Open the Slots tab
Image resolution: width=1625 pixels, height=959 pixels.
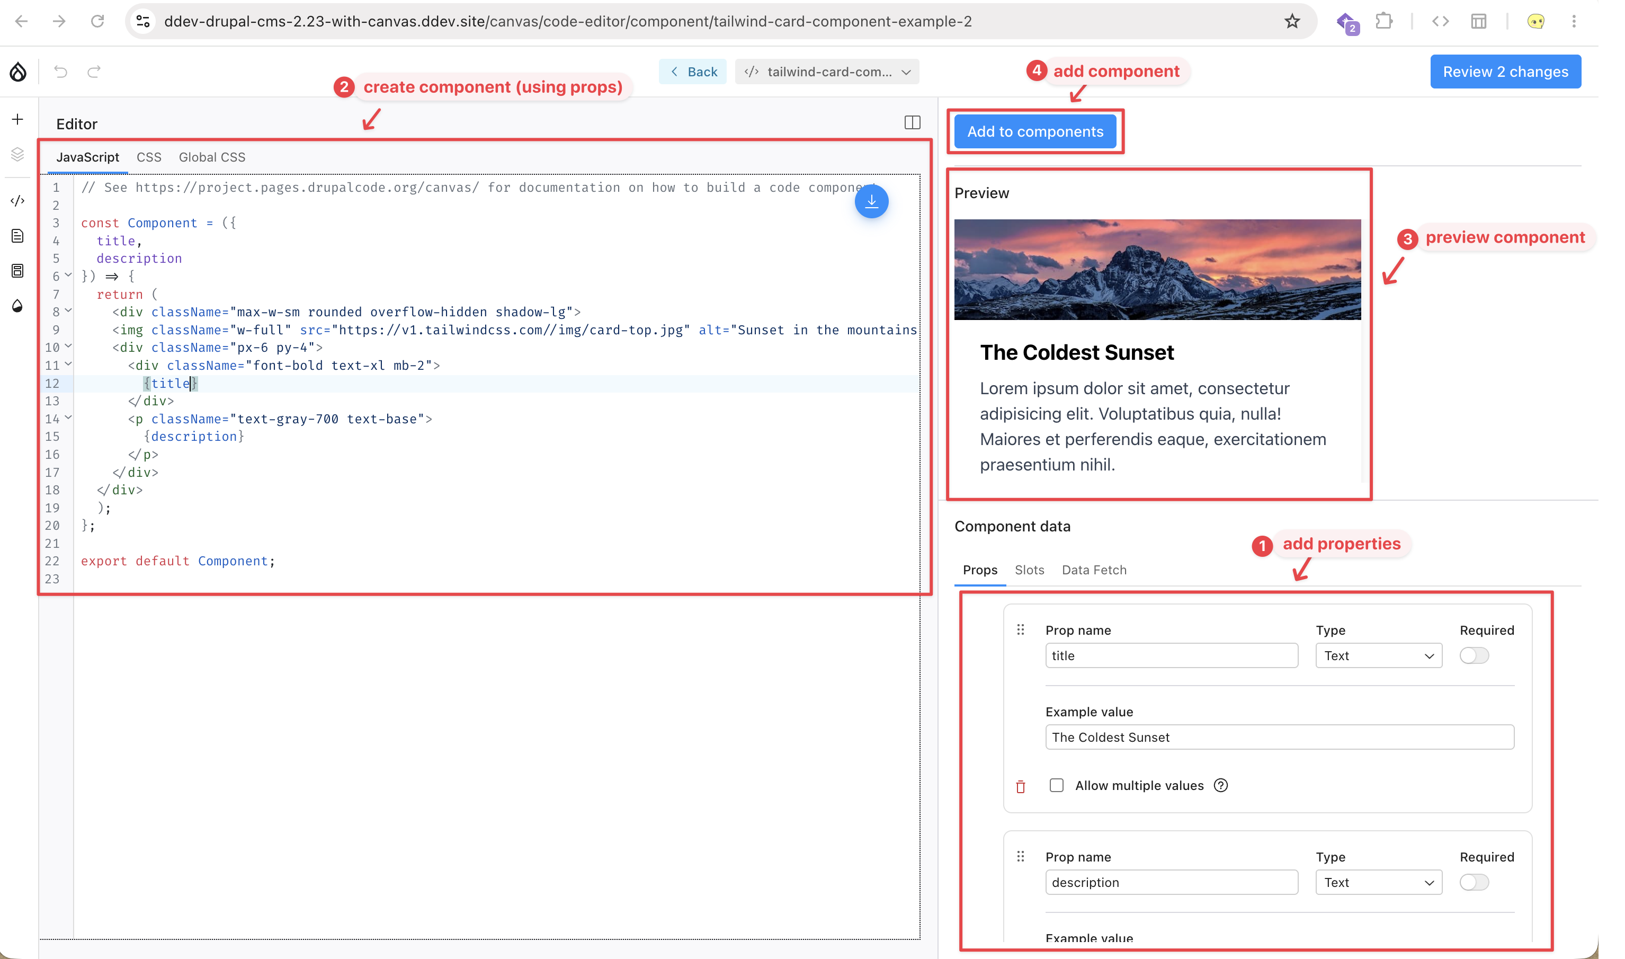[x=1029, y=570]
